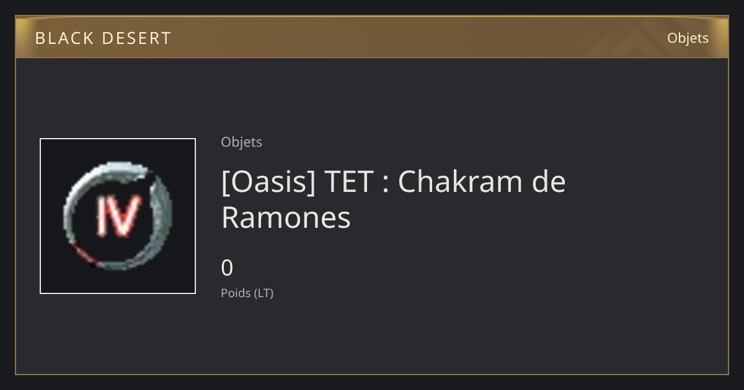Open the BLACK DESERT header title

coord(103,38)
